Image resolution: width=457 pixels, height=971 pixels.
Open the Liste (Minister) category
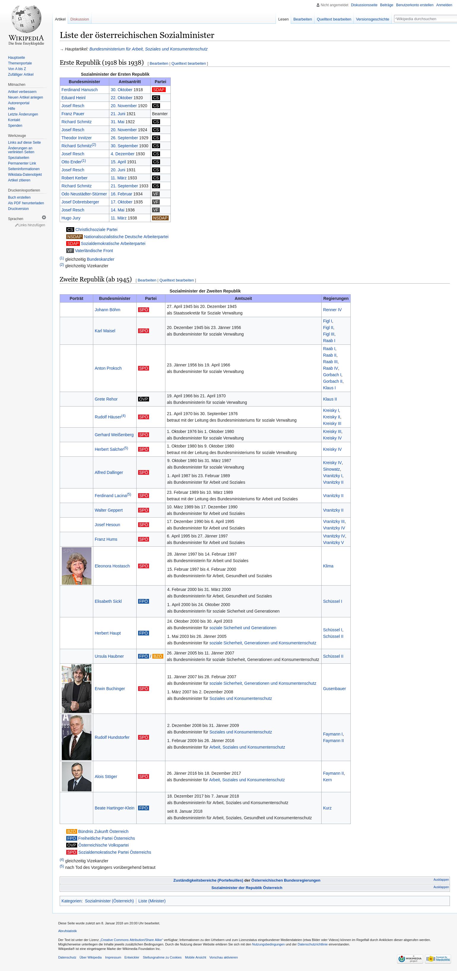coord(152,901)
